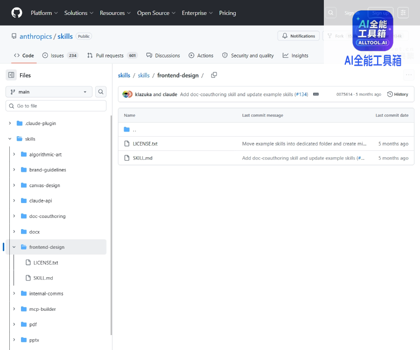Screen dimensions: 420x350
Task: Click the History clock icon
Action: click(x=390, y=94)
